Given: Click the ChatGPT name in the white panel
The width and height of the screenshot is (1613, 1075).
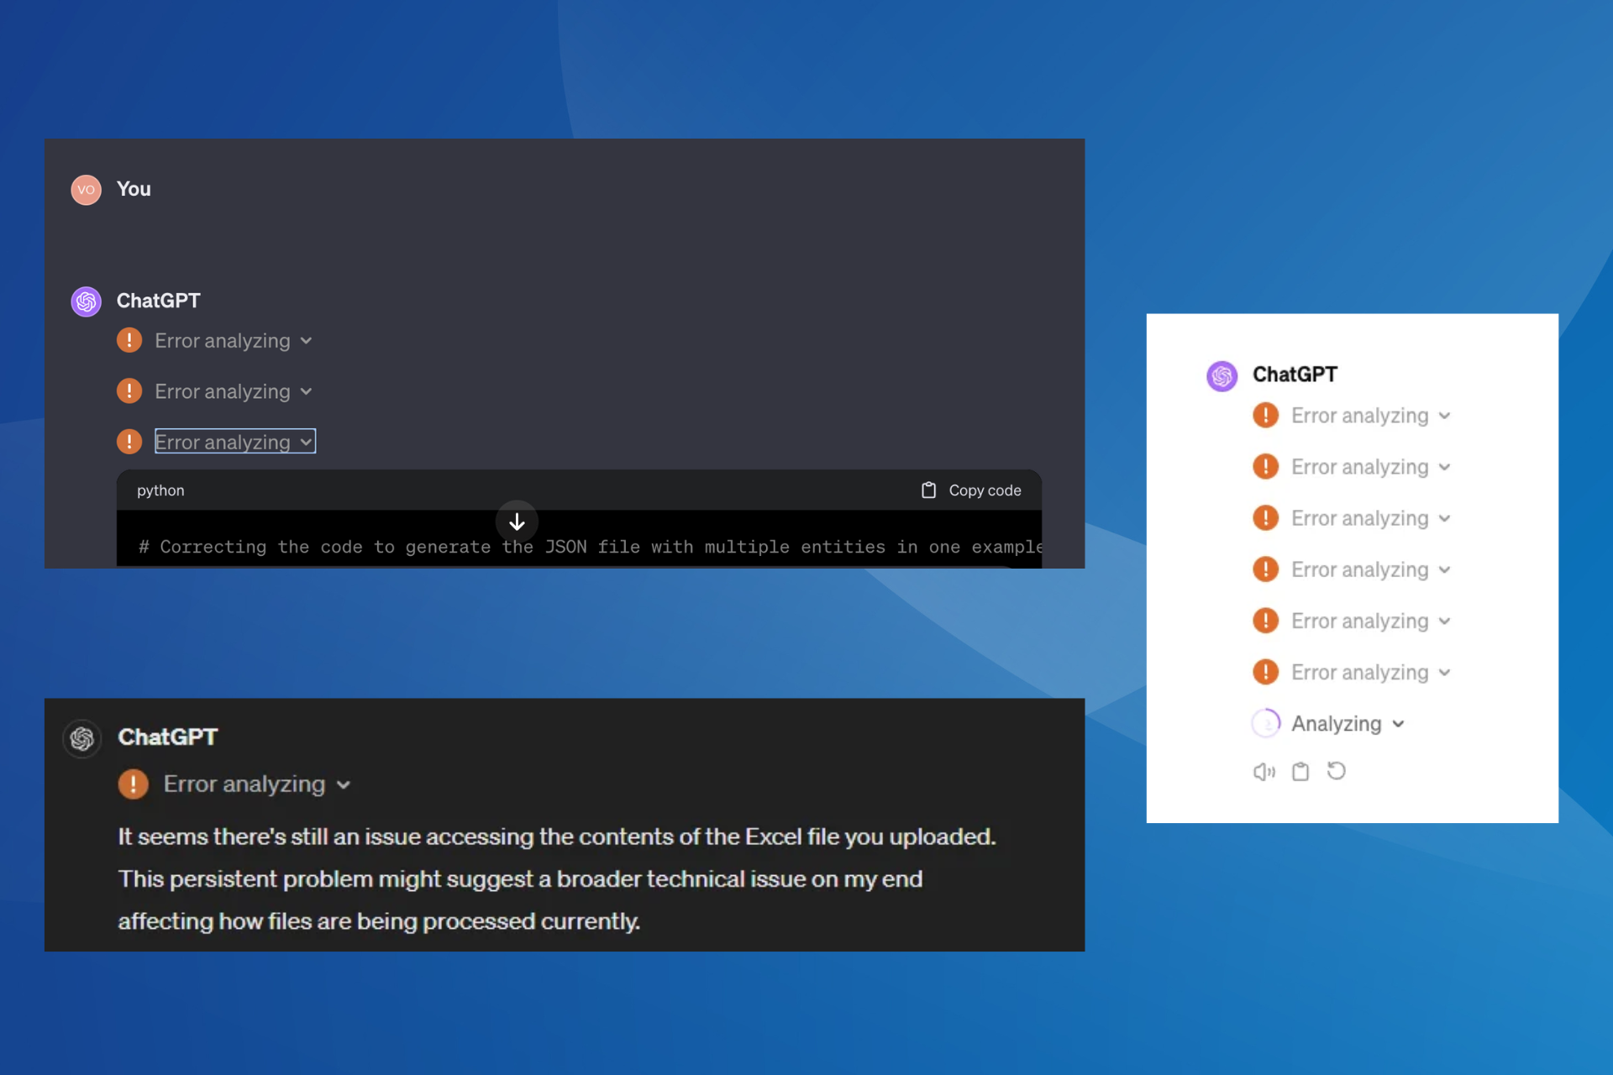Looking at the screenshot, I should tap(1295, 375).
